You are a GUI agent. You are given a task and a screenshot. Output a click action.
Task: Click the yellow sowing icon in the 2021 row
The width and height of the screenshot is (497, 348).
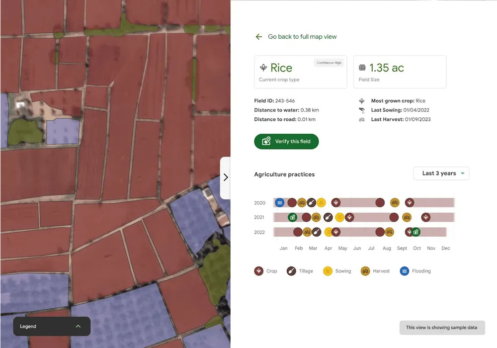(x=340, y=217)
